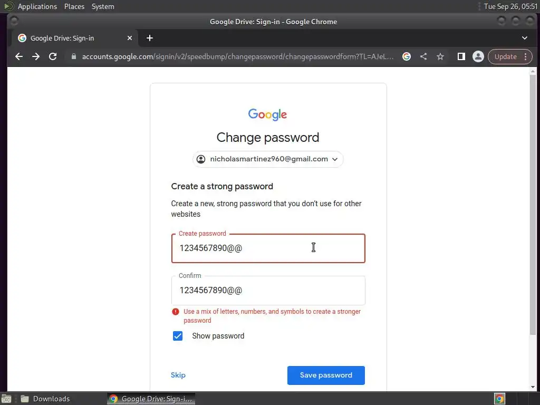The height and width of the screenshot is (405, 540).
Task: Open Chrome profile avatar icon
Action: click(x=478, y=56)
